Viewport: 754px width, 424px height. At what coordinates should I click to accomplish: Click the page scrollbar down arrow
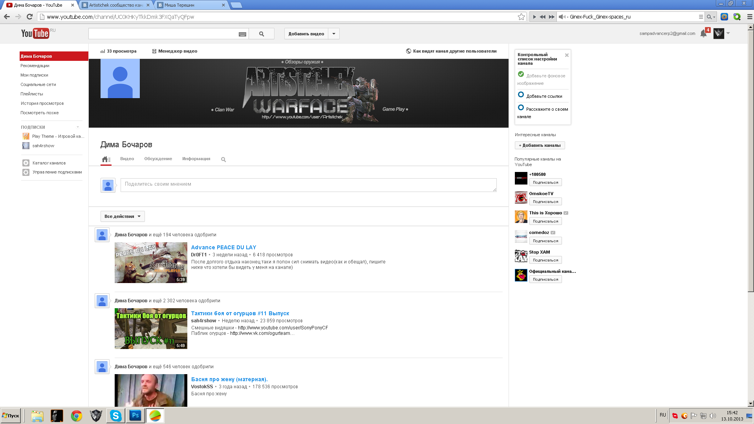click(x=750, y=403)
